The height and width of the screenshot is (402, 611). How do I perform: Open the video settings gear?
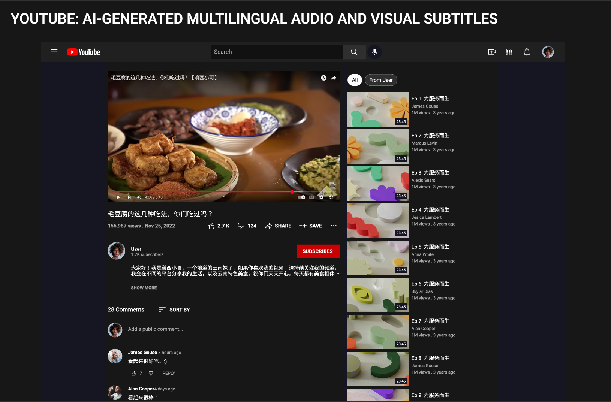pyautogui.click(x=321, y=197)
